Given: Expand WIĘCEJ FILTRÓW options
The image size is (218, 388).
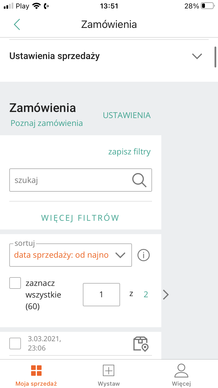Looking at the screenshot, I should coord(80,218).
